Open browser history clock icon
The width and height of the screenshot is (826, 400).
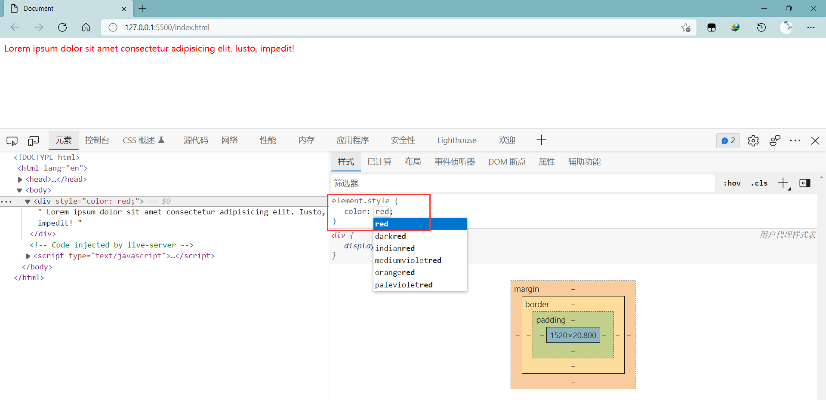761,27
